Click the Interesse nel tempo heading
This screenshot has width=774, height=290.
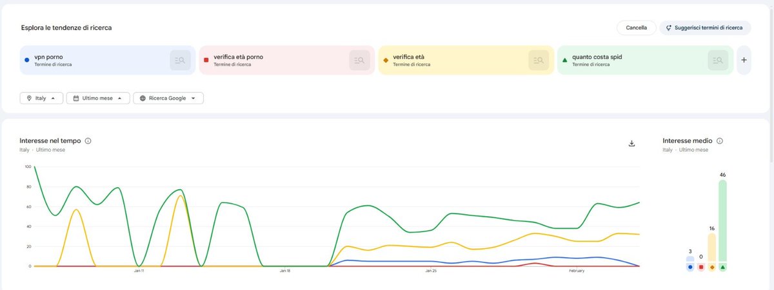50,141
